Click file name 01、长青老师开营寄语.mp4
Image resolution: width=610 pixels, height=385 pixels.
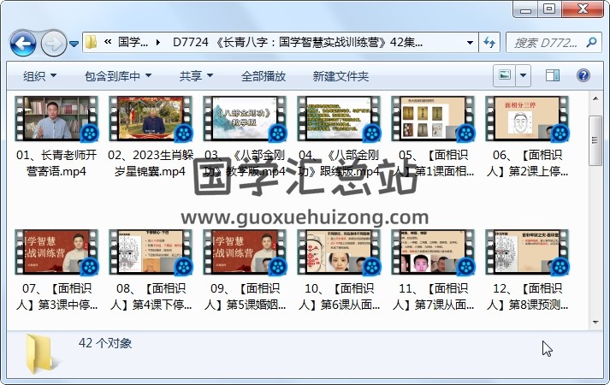pyautogui.click(x=56, y=163)
